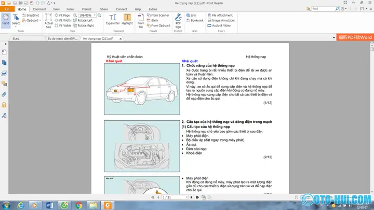Rotate the page right

(x=84, y=25)
